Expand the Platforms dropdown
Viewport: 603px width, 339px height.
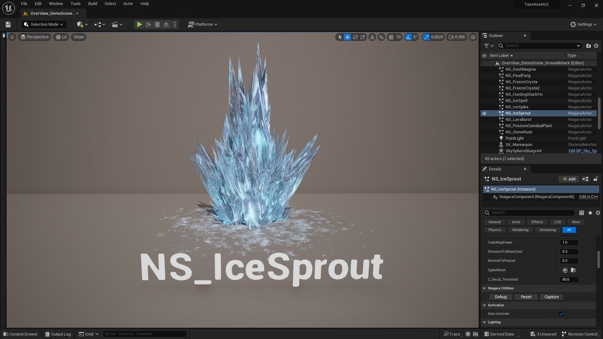pos(203,24)
